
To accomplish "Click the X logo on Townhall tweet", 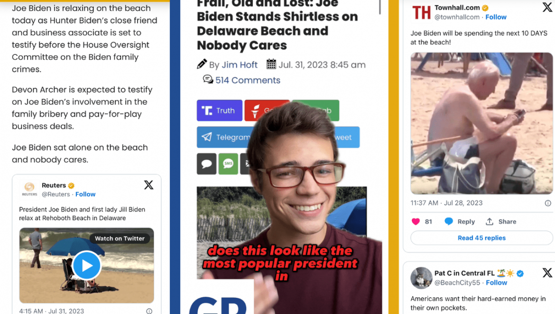I will point(547,7).
